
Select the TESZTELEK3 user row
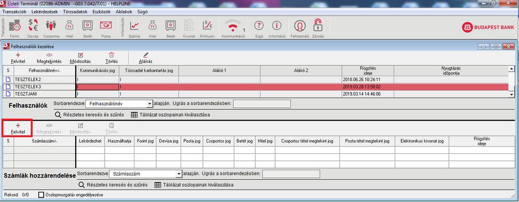click(x=256, y=87)
